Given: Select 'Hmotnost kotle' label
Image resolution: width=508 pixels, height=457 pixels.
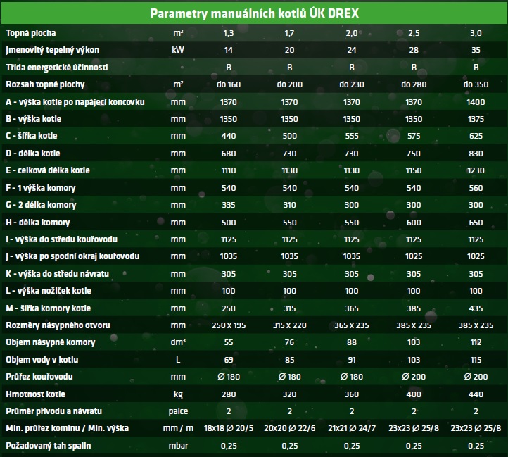Looking at the screenshot, I should pyautogui.click(x=36, y=394).
